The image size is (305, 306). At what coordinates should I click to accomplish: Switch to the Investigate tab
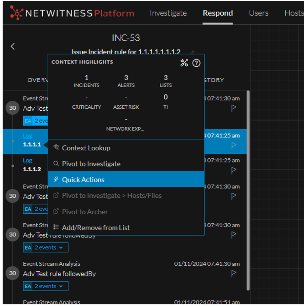click(168, 13)
